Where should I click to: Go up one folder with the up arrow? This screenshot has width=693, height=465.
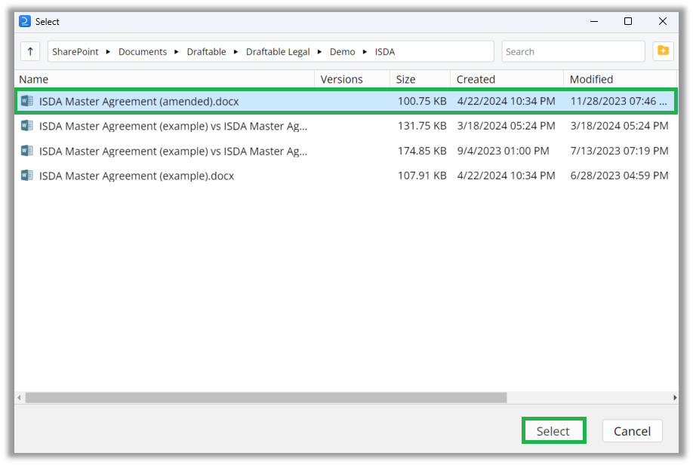(x=30, y=51)
